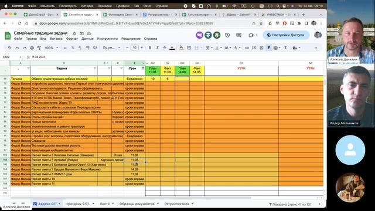Open the font dropdown По ум...
This screenshot has width=375, height=211.
pyautogui.click(x=111, y=48)
